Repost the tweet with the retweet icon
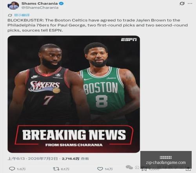196x173 pixels. click(x=56, y=169)
